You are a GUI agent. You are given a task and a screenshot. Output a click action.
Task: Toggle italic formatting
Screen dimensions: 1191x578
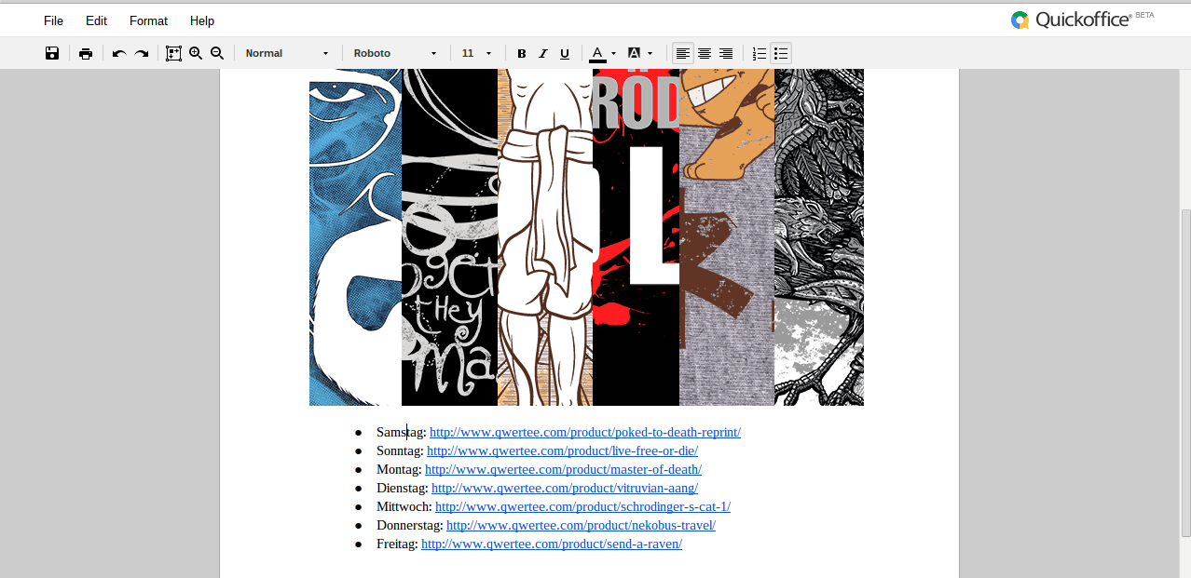click(543, 53)
